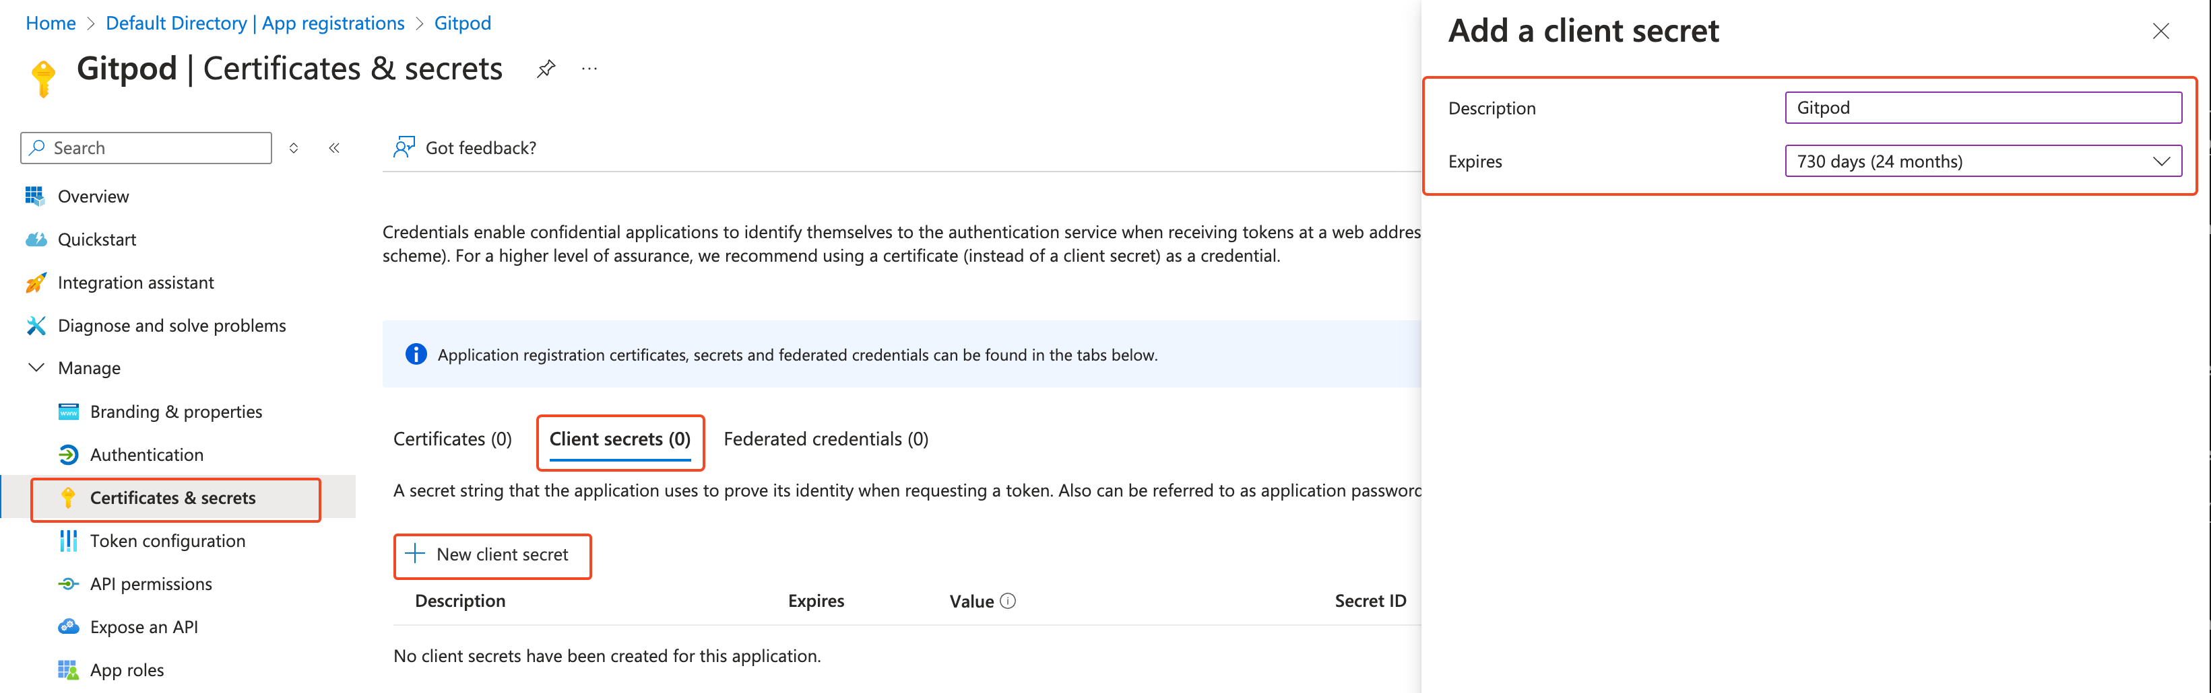
Task: Open Quickstart in the sidebar menu
Action: (97, 240)
